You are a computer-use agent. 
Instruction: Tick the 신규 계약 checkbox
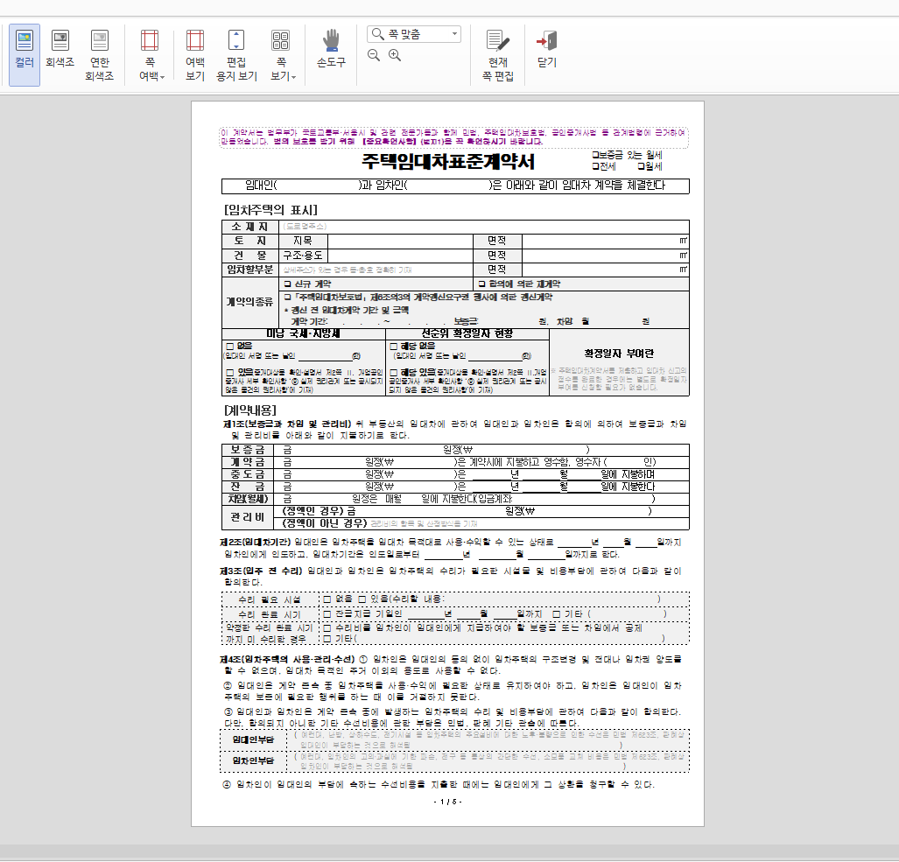click(x=288, y=284)
